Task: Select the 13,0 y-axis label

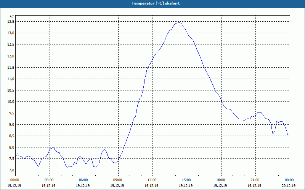Action: pyautogui.click(x=11, y=33)
